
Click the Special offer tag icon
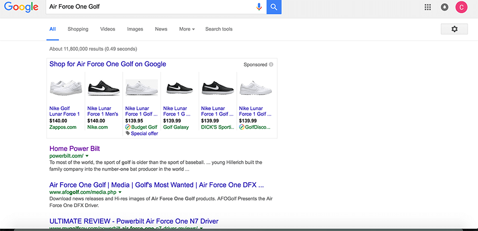[127, 133]
